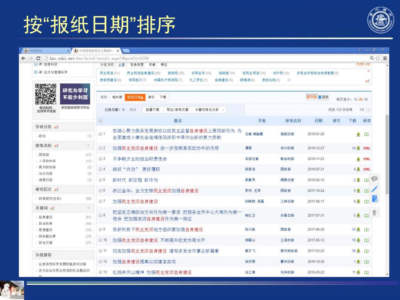The image size is (400, 300).
Task: Uncheck the 信息科技 checkbox
Action: point(40,64)
